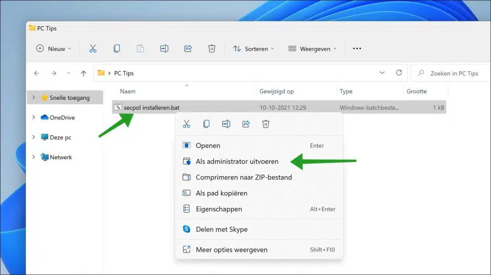The image size is (491, 275).
Task: Click the Deze pc monitor icon
Action: click(x=45, y=137)
